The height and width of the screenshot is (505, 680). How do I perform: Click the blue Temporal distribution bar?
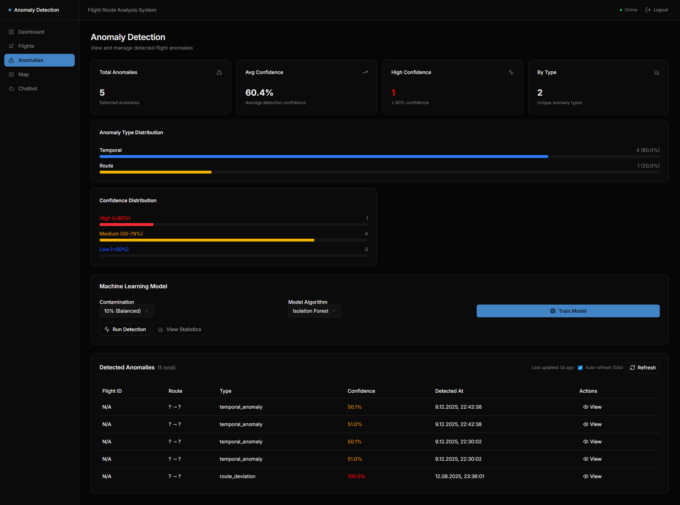coord(323,157)
